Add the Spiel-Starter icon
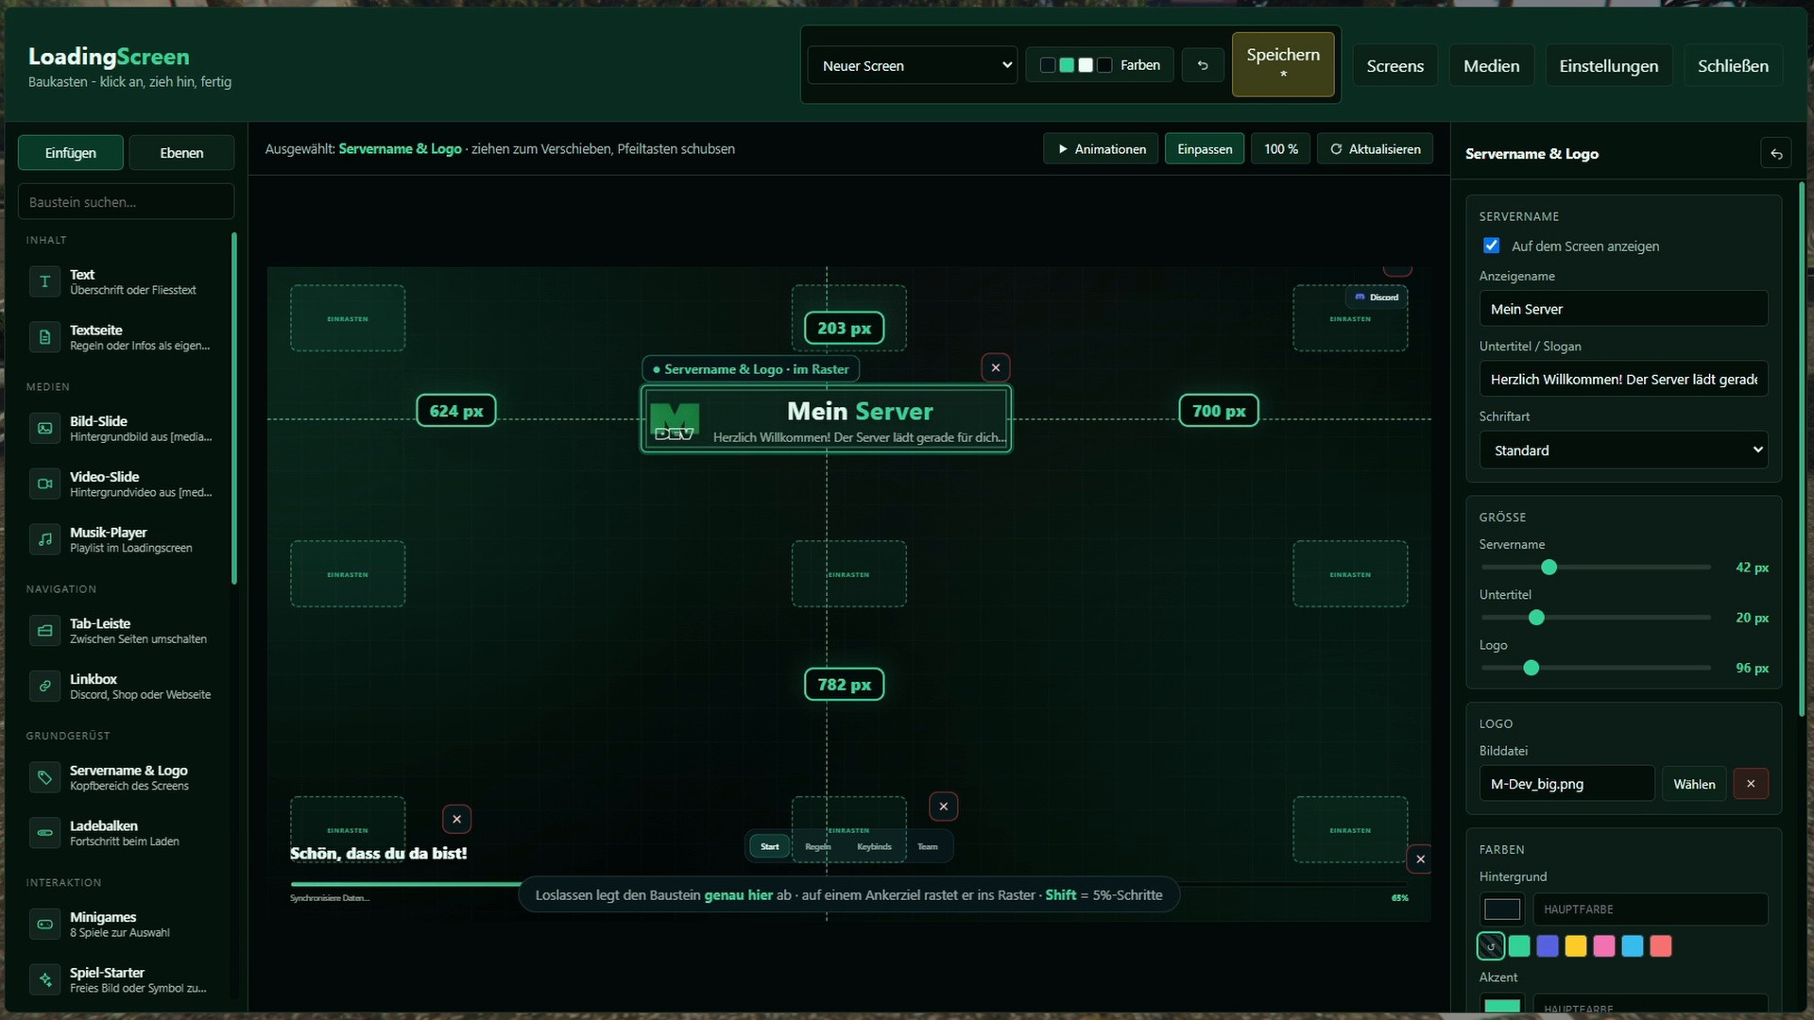1814x1020 pixels. click(x=44, y=979)
